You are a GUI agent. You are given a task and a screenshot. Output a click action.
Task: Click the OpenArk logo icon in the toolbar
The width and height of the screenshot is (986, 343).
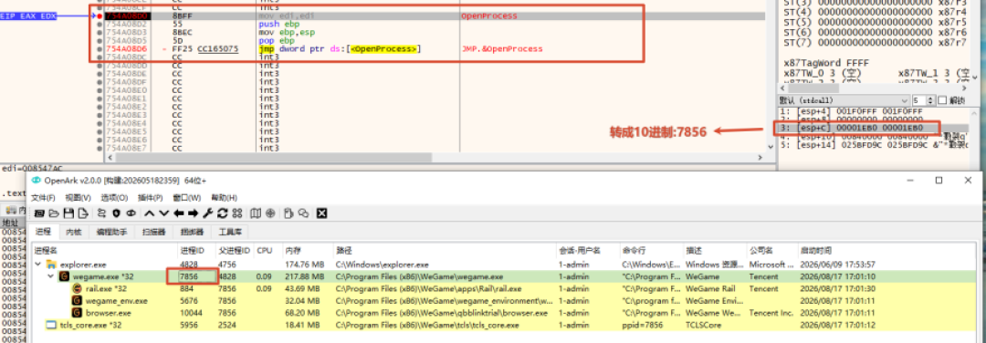pos(131,213)
